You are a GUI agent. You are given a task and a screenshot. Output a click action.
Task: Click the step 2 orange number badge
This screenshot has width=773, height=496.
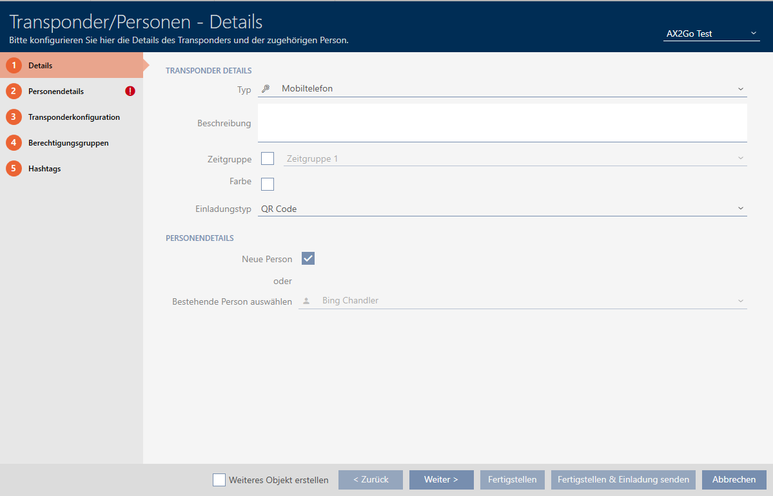(14, 91)
